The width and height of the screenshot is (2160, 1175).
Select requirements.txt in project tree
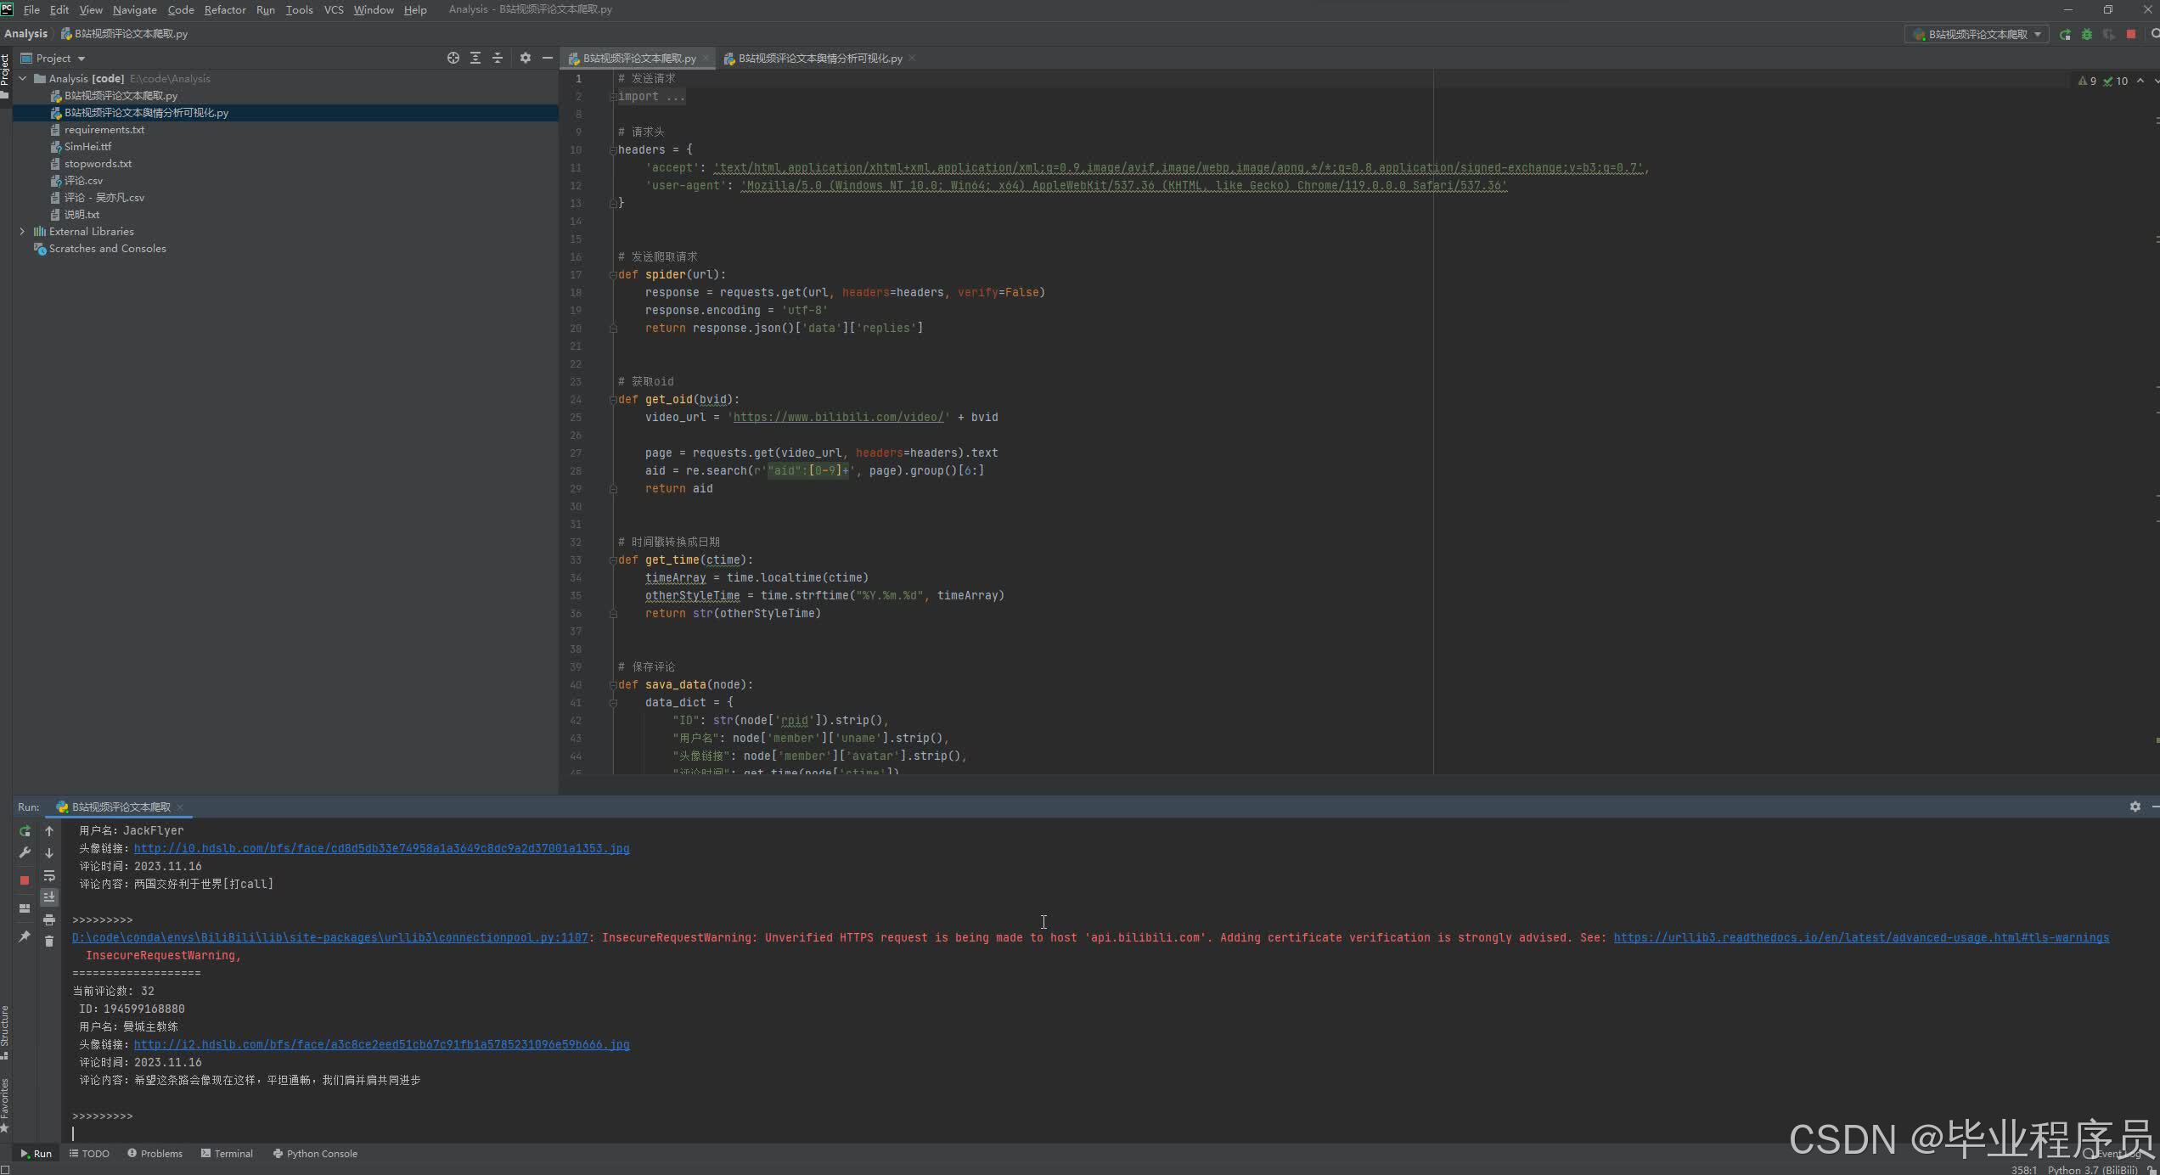(104, 130)
